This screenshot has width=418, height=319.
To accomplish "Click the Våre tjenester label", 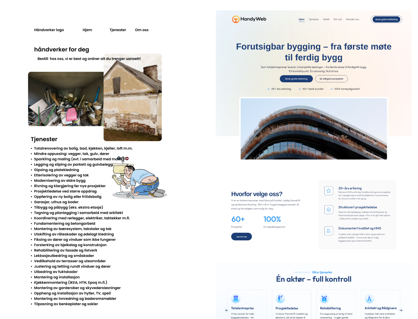I will [x=322, y=272].
